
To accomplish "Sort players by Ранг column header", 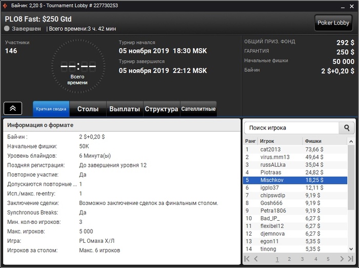I will coord(250,141).
